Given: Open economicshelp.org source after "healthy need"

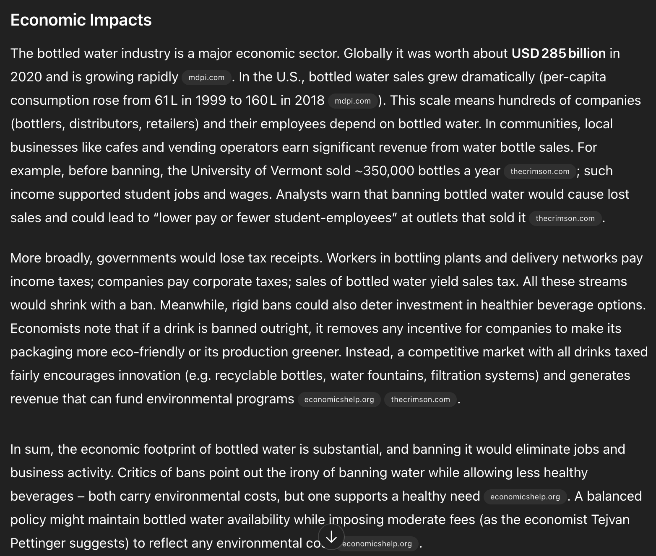Looking at the screenshot, I should tap(525, 497).
